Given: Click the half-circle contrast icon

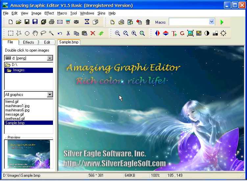Looking at the screenshot, I should pos(207,34).
